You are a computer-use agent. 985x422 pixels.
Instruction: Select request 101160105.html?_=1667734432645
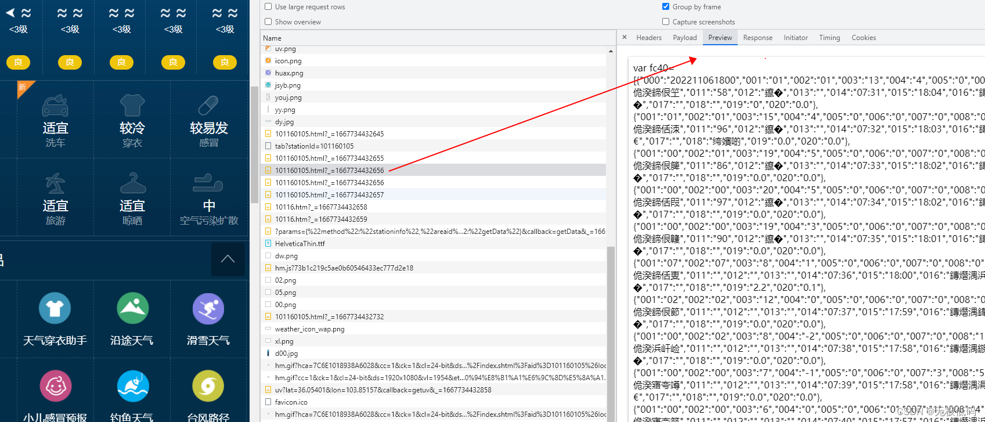pos(433,134)
